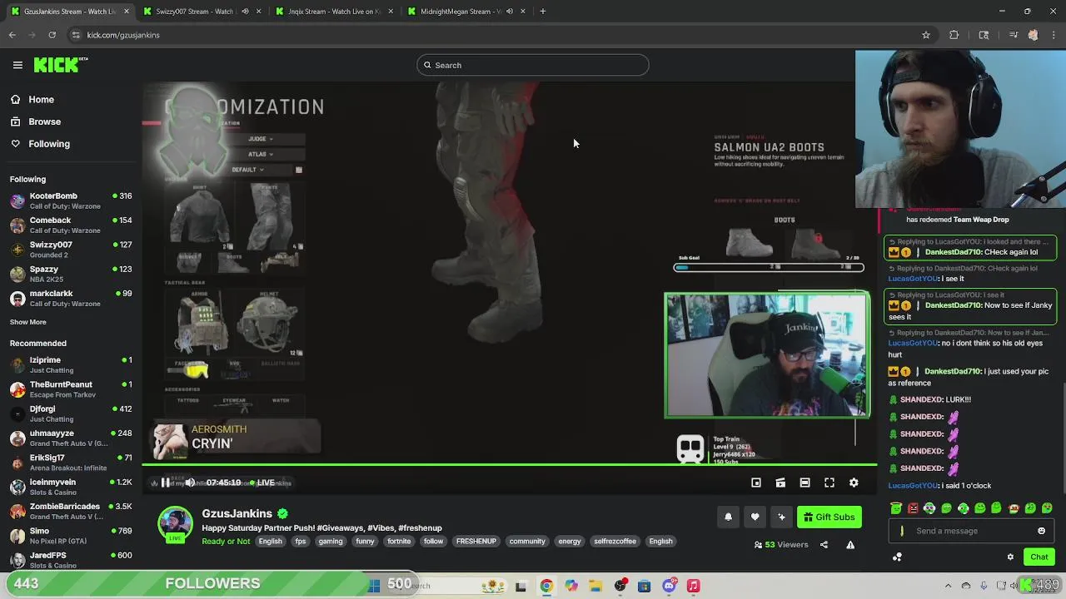Click the address bar URL
Viewport: 1066px width, 599px height.
point(123,35)
